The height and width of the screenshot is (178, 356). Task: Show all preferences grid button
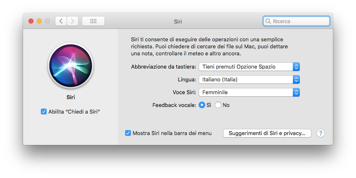click(93, 21)
